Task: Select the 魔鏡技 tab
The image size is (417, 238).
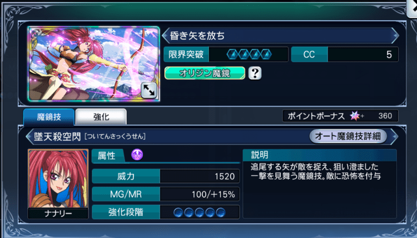Action: point(49,116)
